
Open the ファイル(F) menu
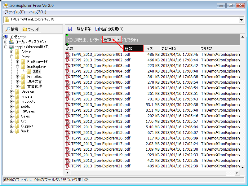coord(15,12)
